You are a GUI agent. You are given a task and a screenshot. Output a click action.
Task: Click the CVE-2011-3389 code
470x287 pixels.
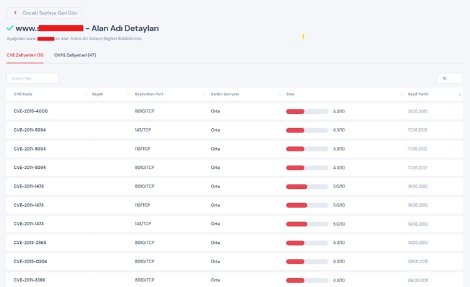31,280
